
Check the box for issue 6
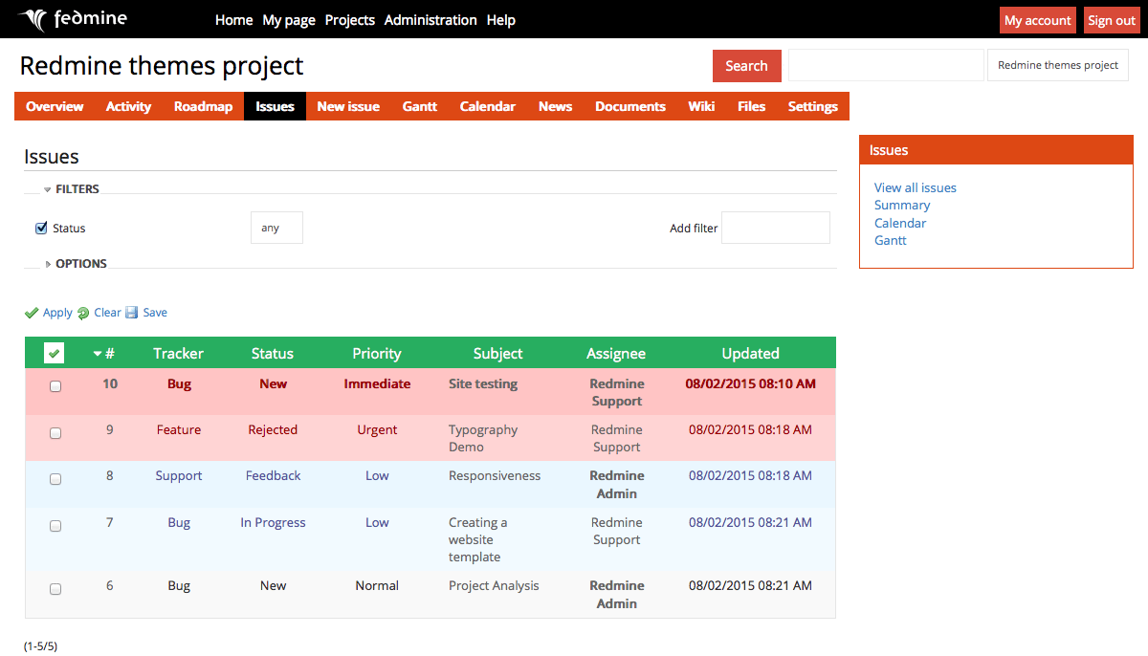[x=55, y=589]
